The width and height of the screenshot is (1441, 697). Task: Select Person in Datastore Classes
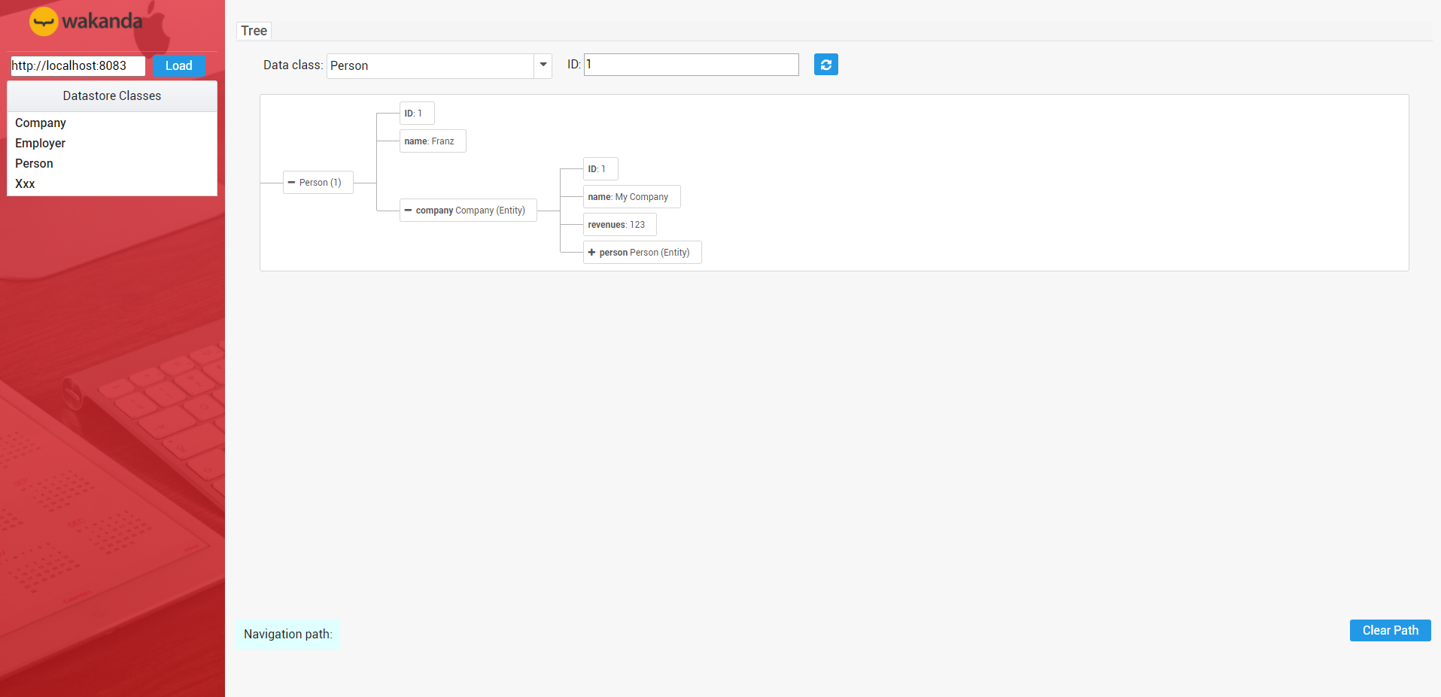[x=34, y=163]
